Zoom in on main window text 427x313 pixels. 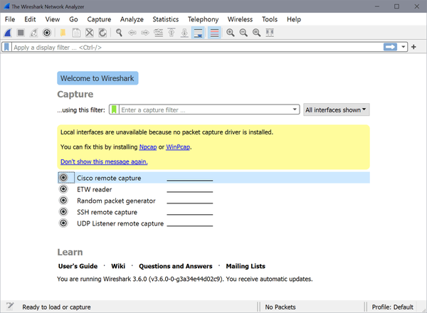[231, 33]
